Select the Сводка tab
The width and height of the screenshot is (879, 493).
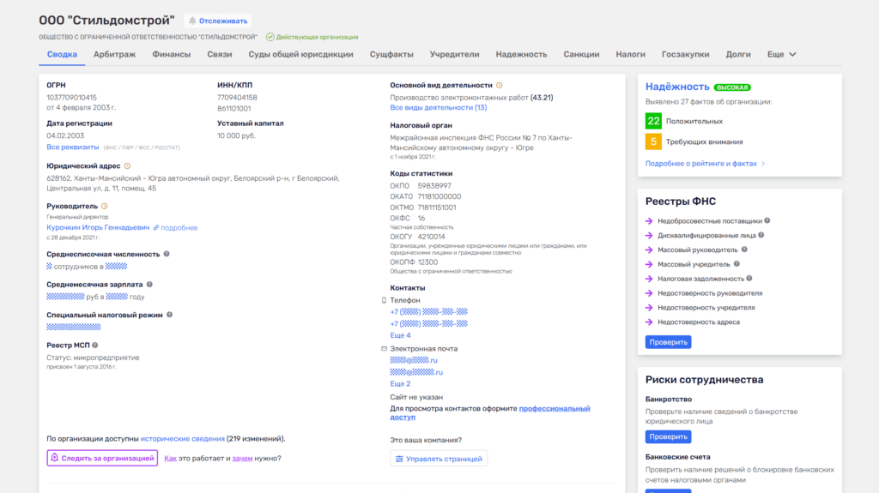(62, 54)
